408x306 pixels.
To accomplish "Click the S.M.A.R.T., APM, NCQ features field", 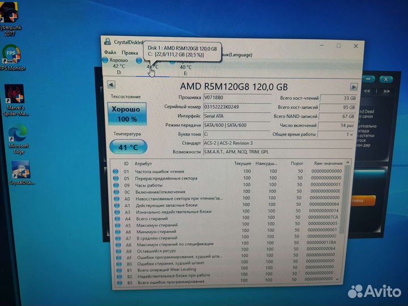I will point(278,152).
